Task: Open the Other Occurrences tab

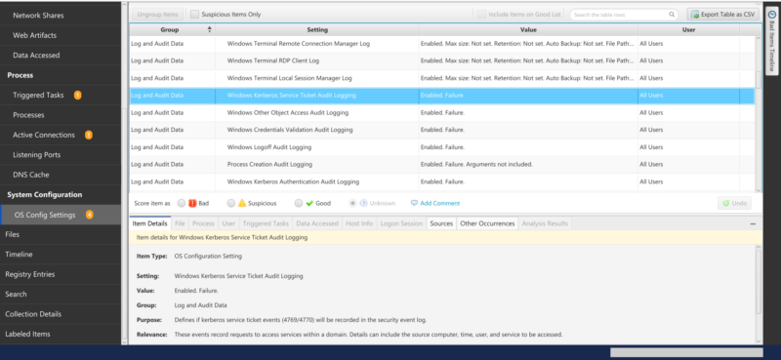Action: point(487,223)
